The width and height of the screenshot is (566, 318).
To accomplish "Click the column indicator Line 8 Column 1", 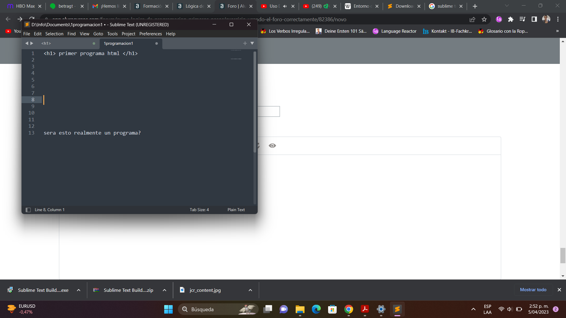I will click(49, 209).
